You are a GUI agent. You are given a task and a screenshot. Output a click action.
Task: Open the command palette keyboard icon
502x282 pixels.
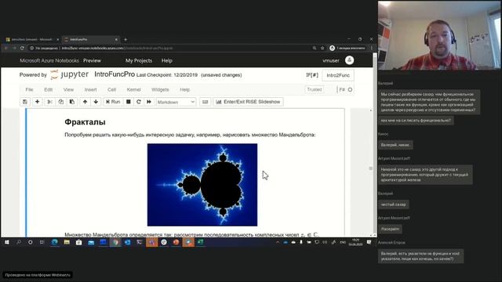(x=206, y=102)
